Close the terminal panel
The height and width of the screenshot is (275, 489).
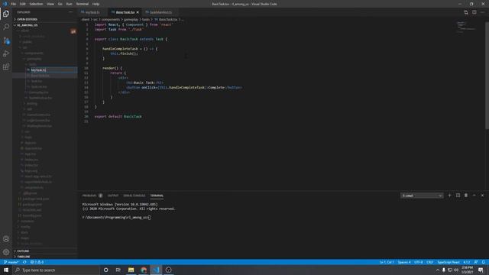pyautogui.click(x=482, y=196)
